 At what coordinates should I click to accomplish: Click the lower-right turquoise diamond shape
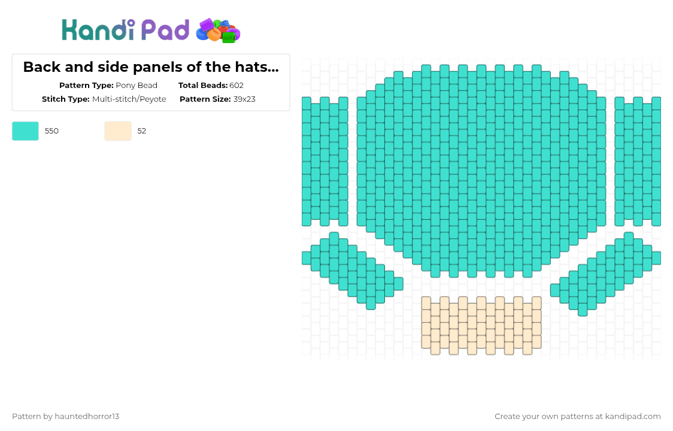605,274
